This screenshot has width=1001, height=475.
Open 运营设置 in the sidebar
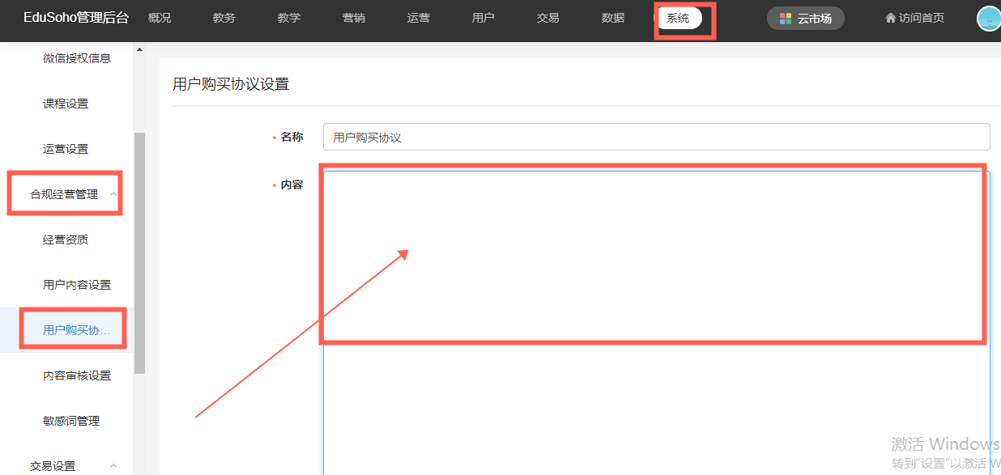click(66, 149)
